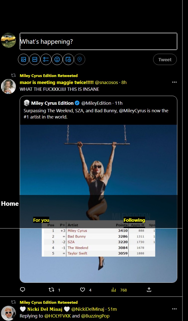Image resolution: width=188 pixels, height=321 pixels.
Task: Switch to the For you tab
Action: click(41, 220)
